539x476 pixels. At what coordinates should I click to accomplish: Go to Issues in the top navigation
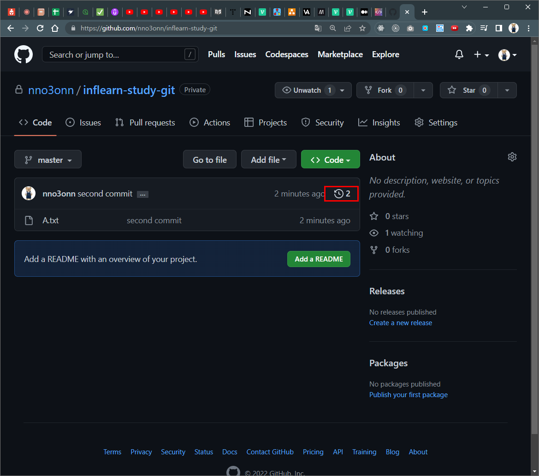tap(245, 54)
